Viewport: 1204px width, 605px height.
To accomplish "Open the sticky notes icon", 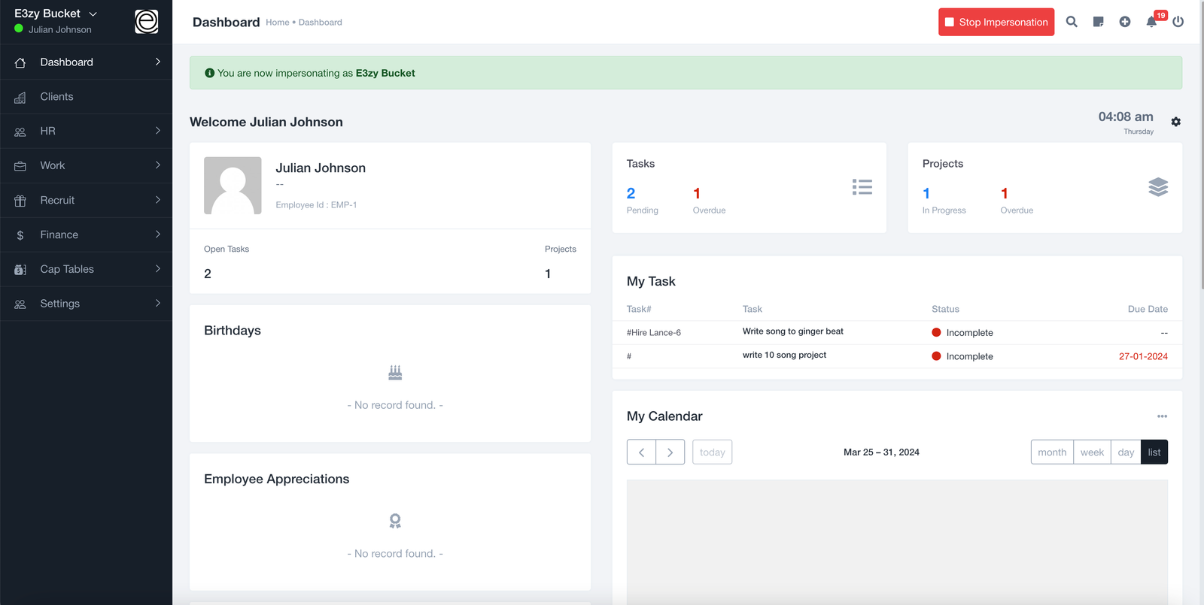I will click(1098, 22).
